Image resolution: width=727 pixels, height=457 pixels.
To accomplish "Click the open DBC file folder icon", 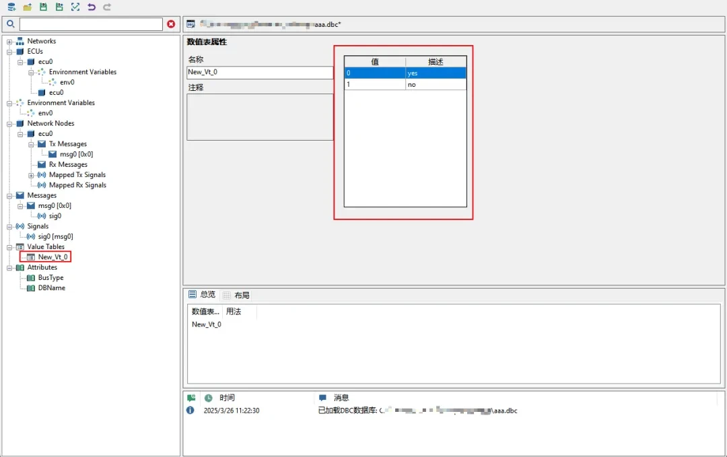I will pos(28,7).
